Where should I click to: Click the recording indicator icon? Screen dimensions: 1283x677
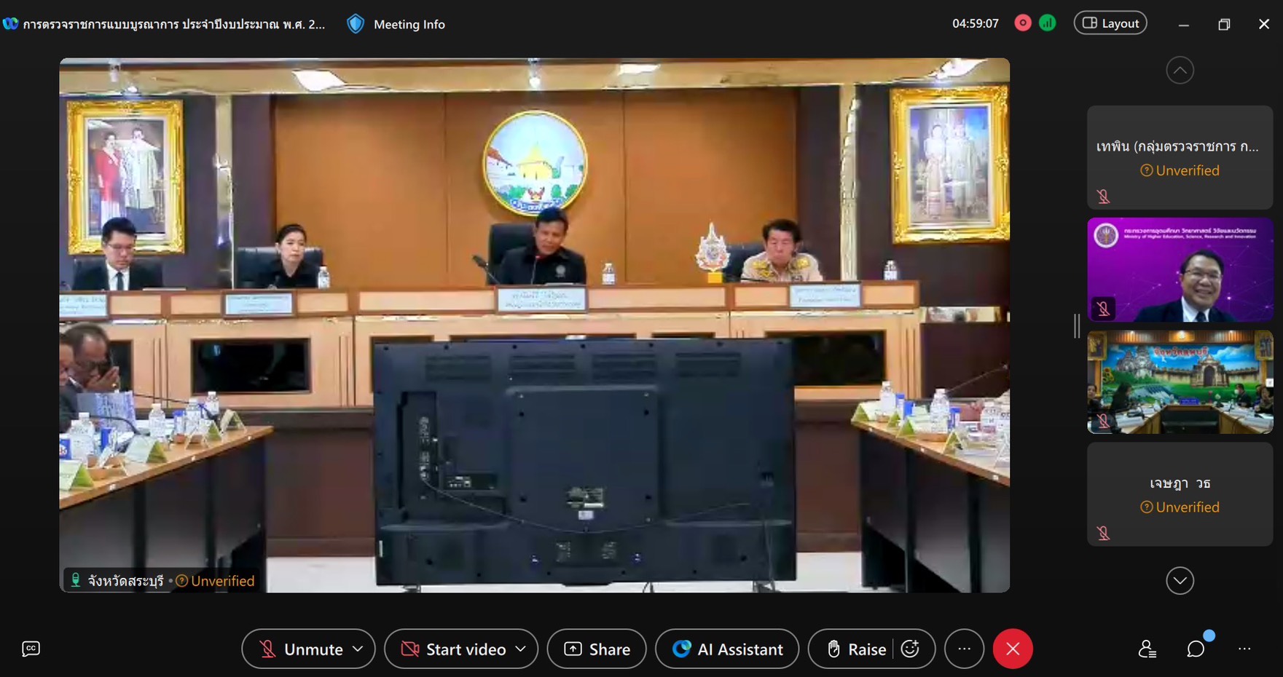pyautogui.click(x=1023, y=23)
